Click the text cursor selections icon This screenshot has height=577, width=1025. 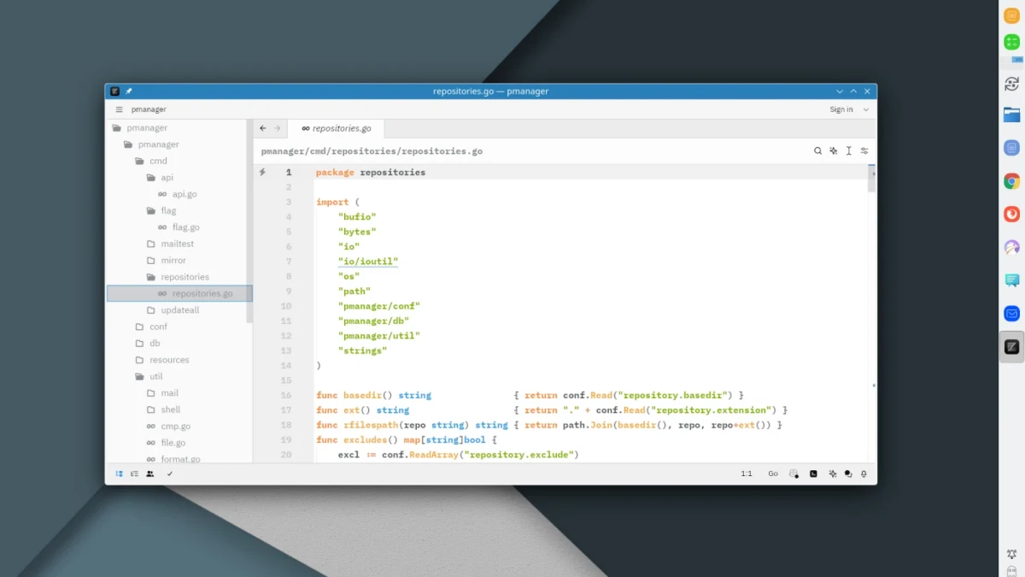pyautogui.click(x=848, y=150)
